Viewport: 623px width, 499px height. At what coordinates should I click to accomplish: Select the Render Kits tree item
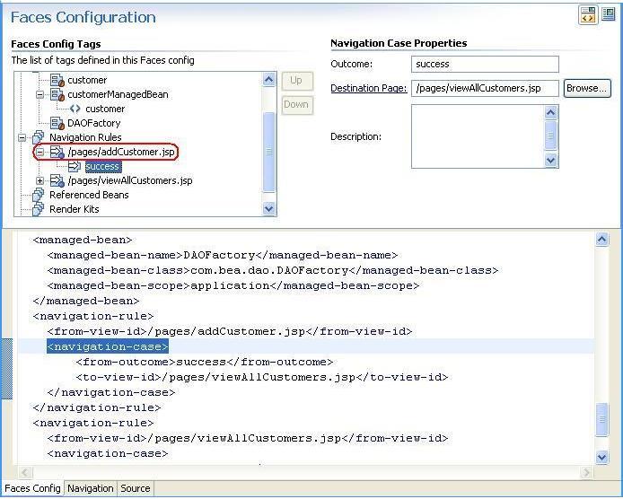coord(74,209)
